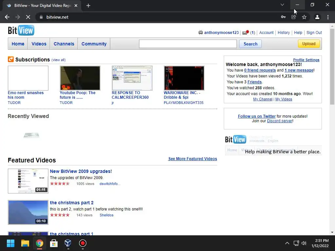This screenshot has height=251, width=335.
Task: Click Sign Out
Action: (x=314, y=32)
